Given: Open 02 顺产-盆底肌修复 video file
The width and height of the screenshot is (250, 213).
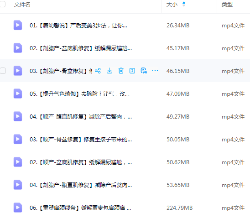Looking at the screenshot, I should [x=81, y=162].
